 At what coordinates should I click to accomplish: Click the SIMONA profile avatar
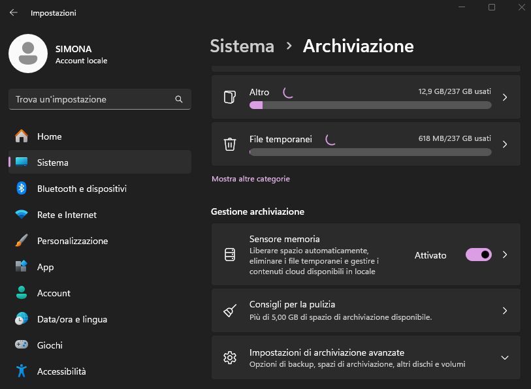(28, 54)
